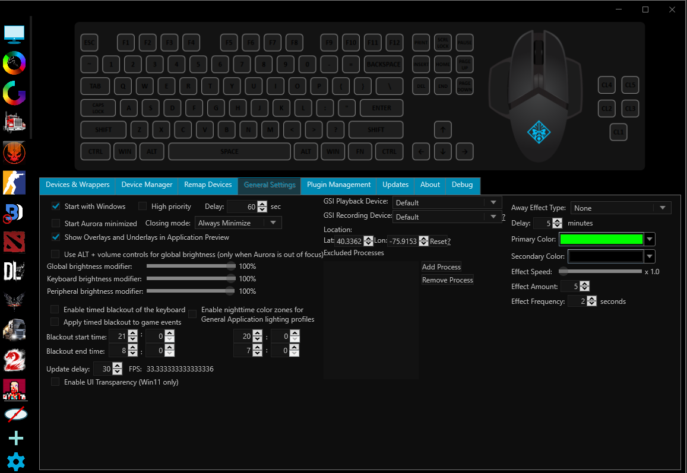Click the crossed-out oval hidden profiles icon
Viewport: 687px width, 473px height.
pyautogui.click(x=16, y=414)
